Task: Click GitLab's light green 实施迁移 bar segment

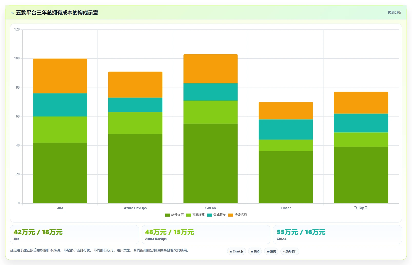Action: 211,112
